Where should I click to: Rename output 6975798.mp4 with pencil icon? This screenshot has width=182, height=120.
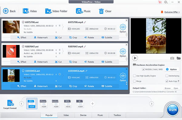point(85,22)
